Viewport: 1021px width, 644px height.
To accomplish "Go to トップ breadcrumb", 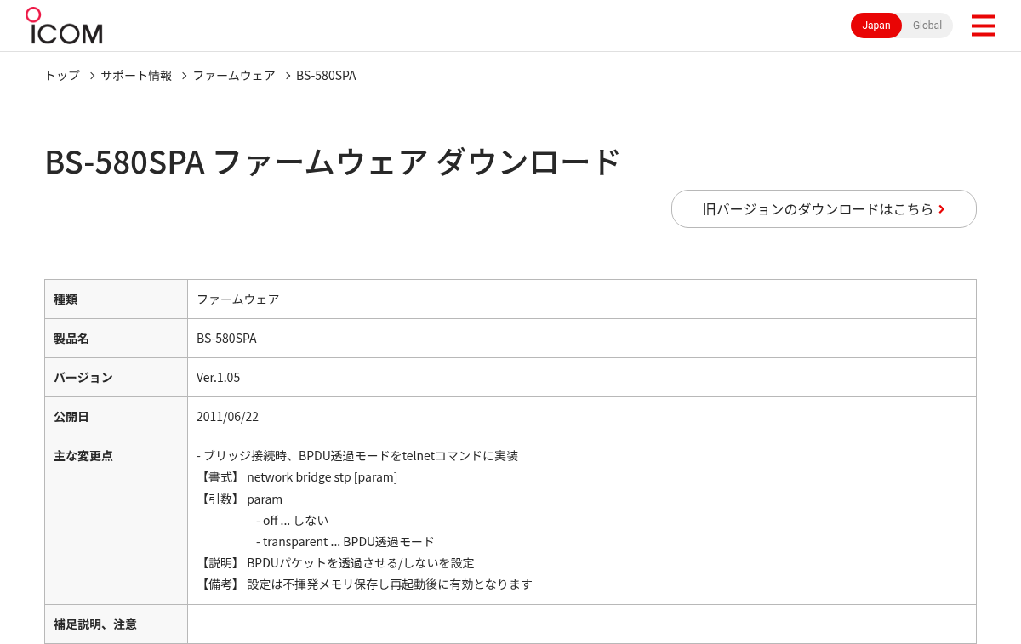I will pyautogui.click(x=62, y=75).
